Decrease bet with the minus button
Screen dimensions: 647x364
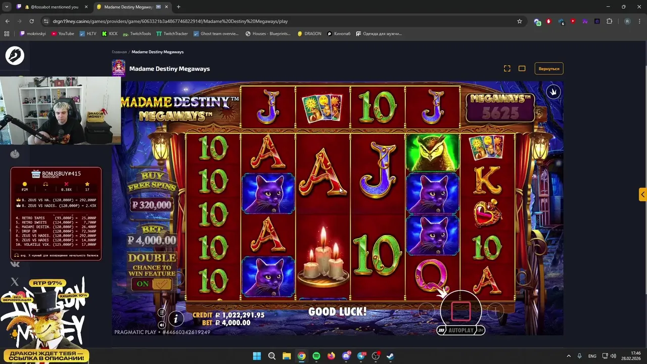click(426, 311)
